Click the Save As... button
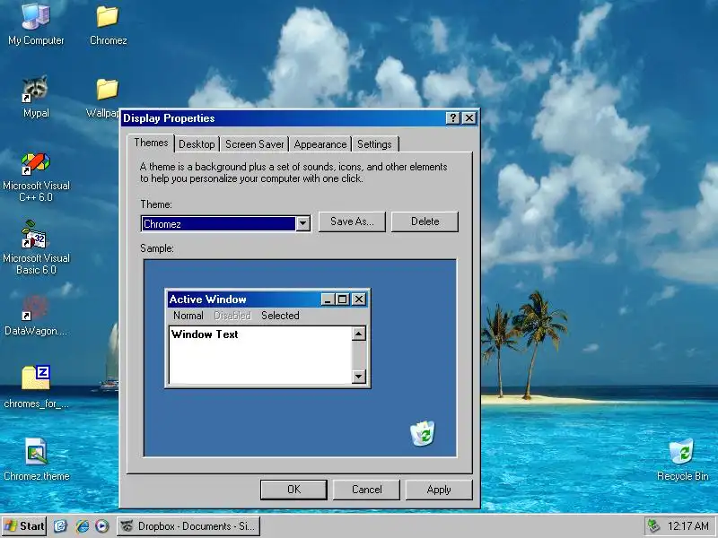 pos(352,221)
